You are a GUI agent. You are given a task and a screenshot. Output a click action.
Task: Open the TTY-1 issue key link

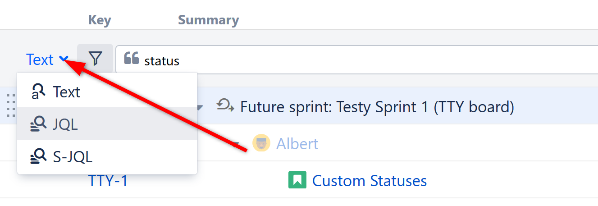tap(108, 181)
